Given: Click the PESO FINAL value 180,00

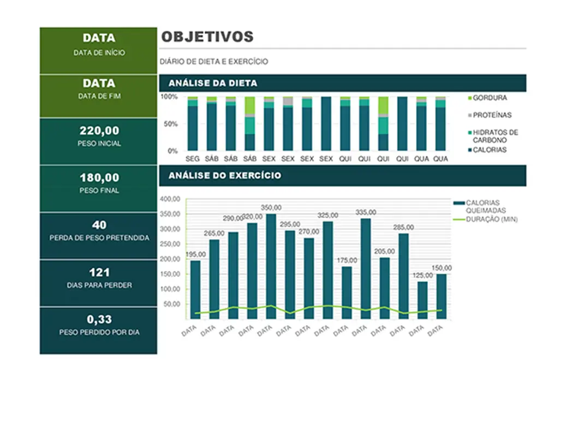Looking at the screenshot, I should [99, 178].
